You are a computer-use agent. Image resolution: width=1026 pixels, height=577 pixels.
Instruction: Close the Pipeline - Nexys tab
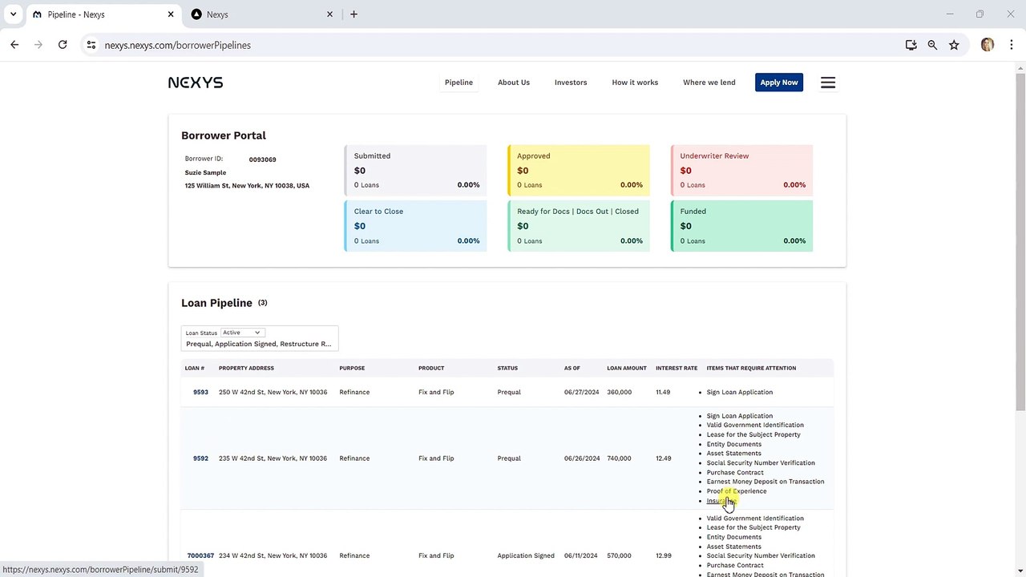point(171,14)
